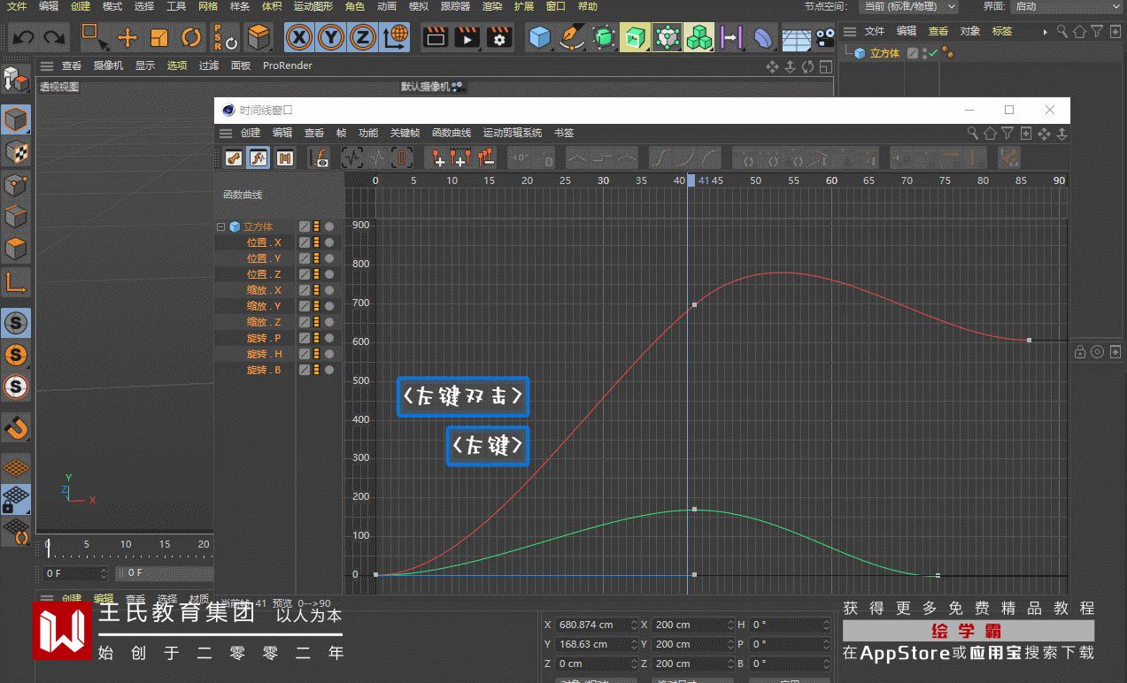Click the Undo arrow in main toolbar
1127x683 pixels.
(x=24, y=37)
